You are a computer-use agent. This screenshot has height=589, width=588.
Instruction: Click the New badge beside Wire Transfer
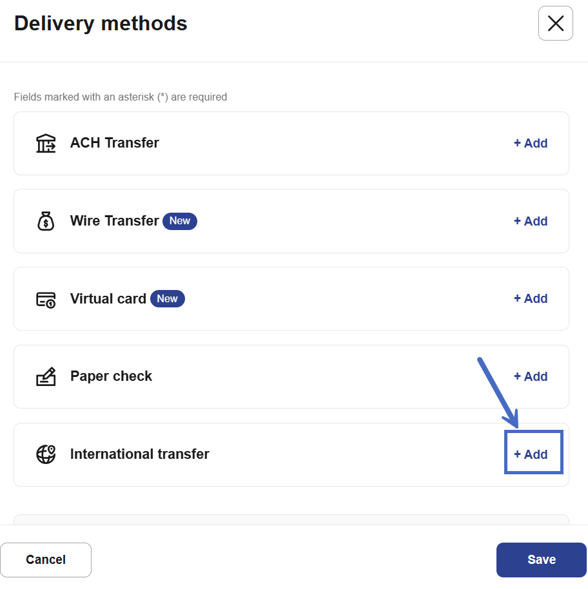(180, 221)
